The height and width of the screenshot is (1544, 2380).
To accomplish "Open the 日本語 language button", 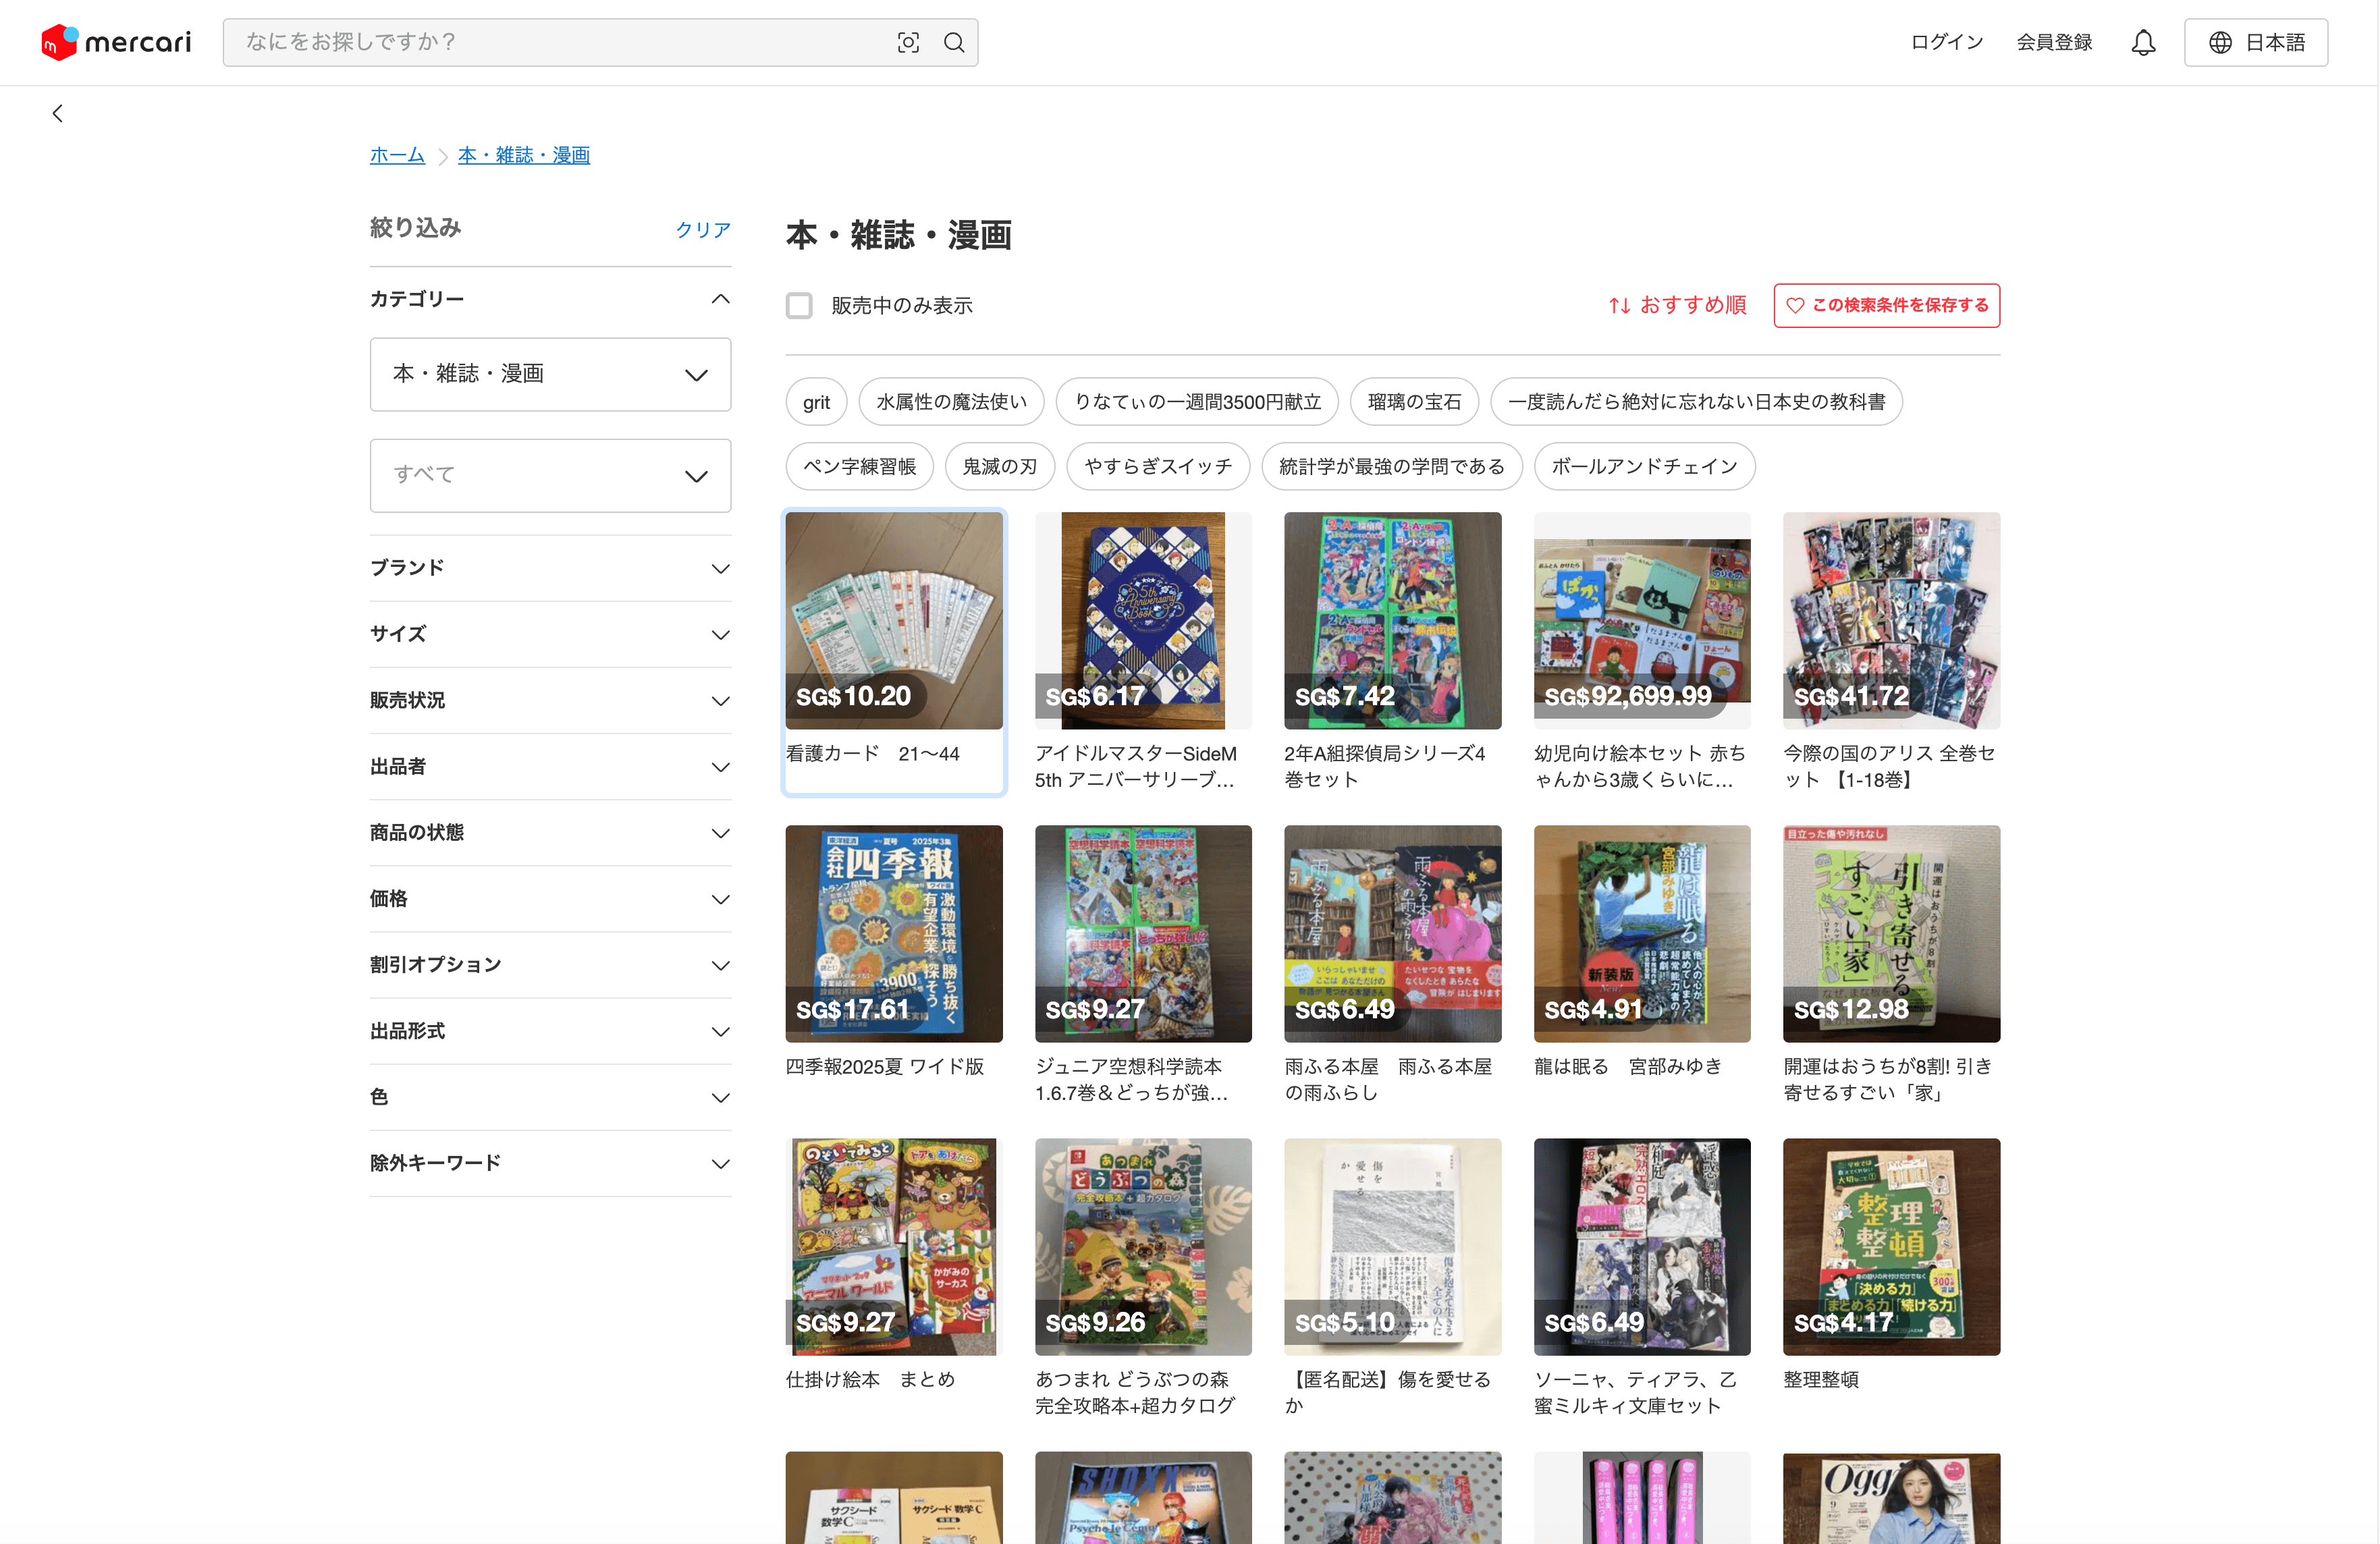I will (x=2255, y=42).
